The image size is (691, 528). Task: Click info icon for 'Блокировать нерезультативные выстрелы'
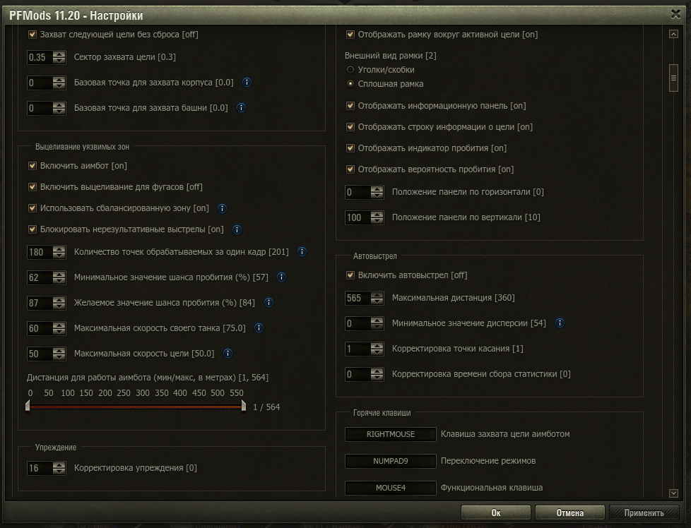tap(237, 229)
